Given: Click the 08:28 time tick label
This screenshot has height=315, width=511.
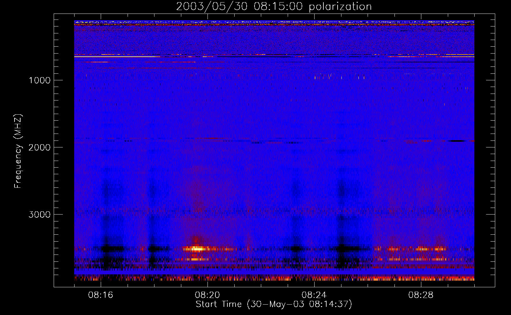Looking at the screenshot, I should pyautogui.click(x=421, y=295).
